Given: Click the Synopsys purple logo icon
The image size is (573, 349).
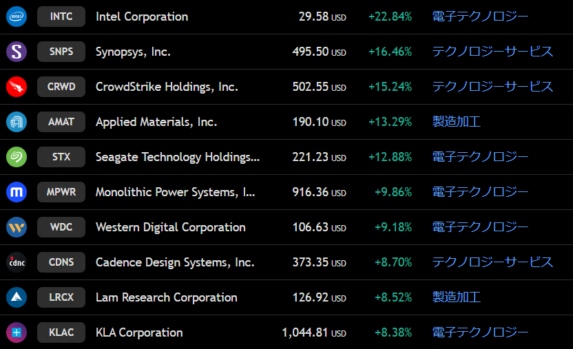Looking at the screenshot, I should pos(16,52).
